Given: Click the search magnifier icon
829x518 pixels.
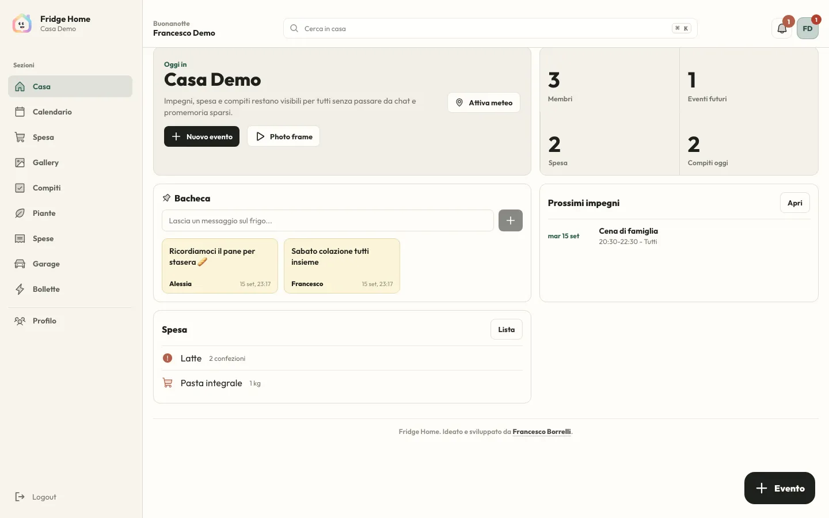Looking at the screenshot, I should click(294, 28).
